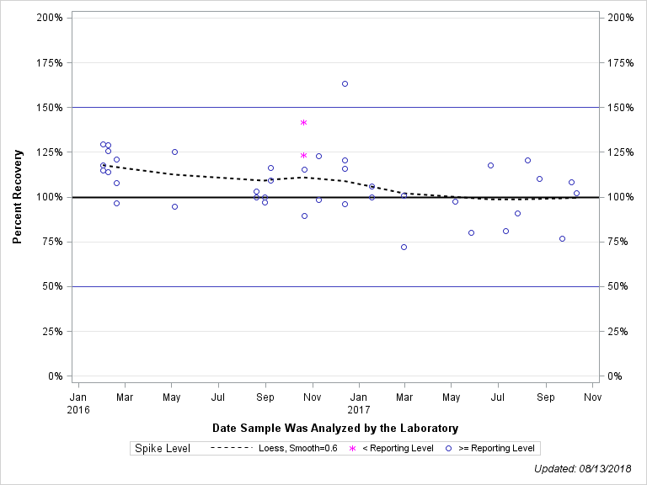
Task: Click the 50% label on the right axis
Action: 618,286
